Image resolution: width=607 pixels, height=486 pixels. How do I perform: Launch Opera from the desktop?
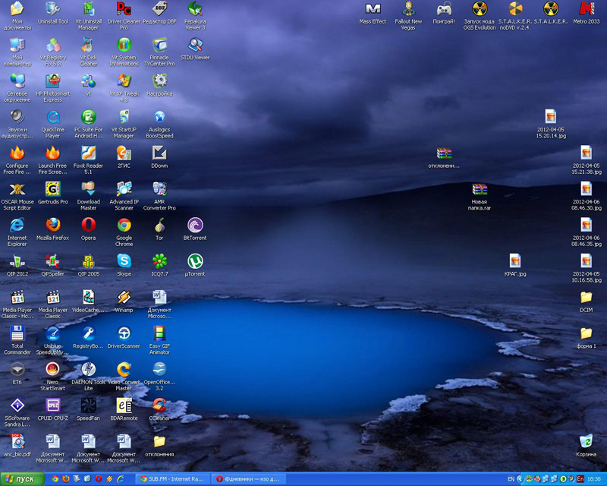[x=89, y=229]
